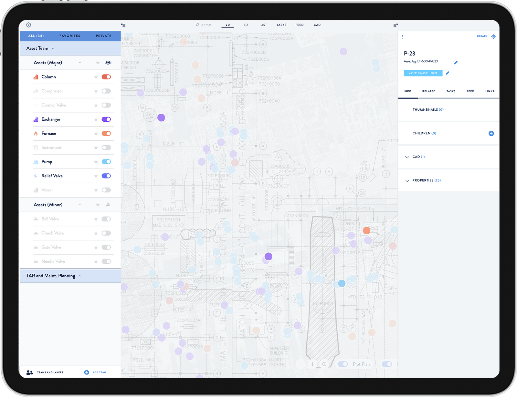
Task: Disable the Exchanger layer toggle
Action: click(106, 119)
